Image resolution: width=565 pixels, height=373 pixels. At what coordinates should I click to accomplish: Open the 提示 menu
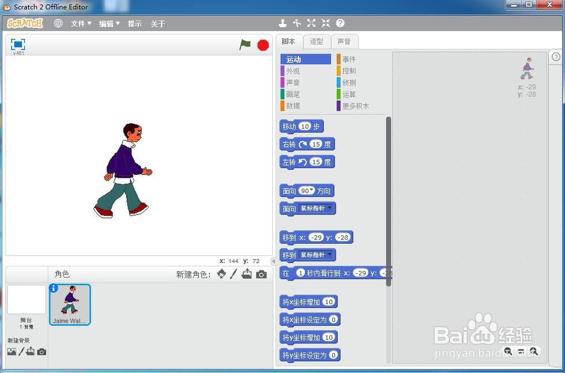click(x=134, y=23)
